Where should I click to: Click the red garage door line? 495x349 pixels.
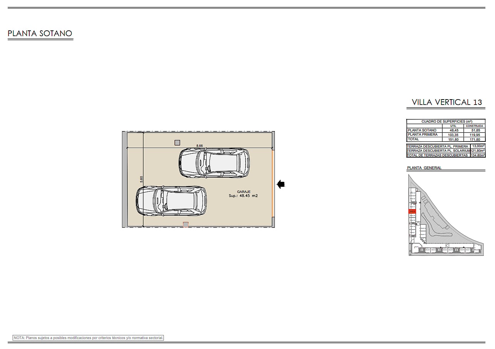[x=273, y=183]
